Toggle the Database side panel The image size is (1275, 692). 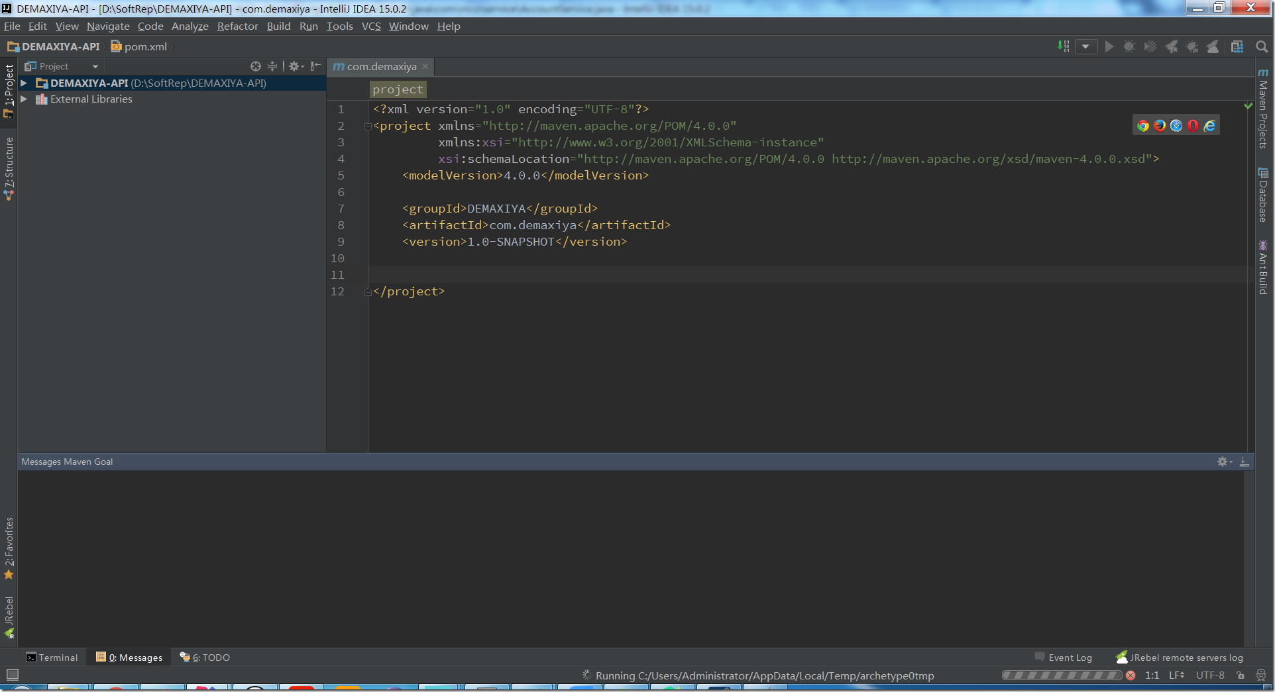coord(1263,195)
